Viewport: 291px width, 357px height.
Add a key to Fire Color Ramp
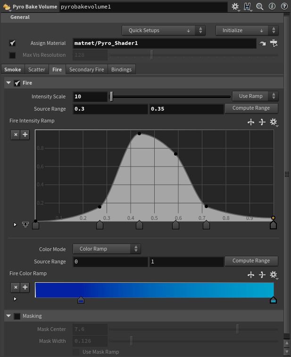pos(25,287)
